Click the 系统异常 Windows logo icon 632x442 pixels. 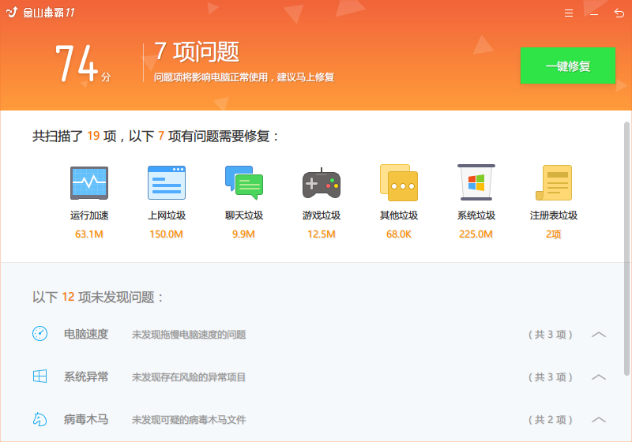pyautogui.click(x=40, y=376)
